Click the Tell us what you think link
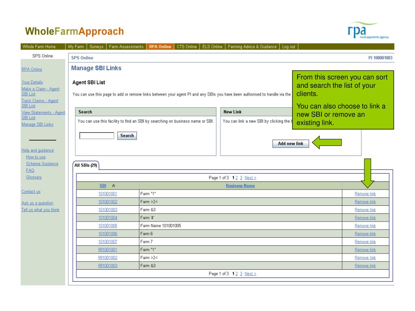The height and width of the screenshot is (311, 415). (x=41, y=210)
